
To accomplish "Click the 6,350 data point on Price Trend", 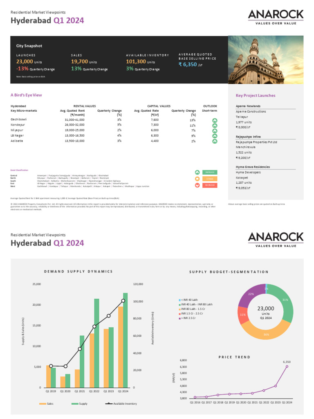I will click(287, 367).
